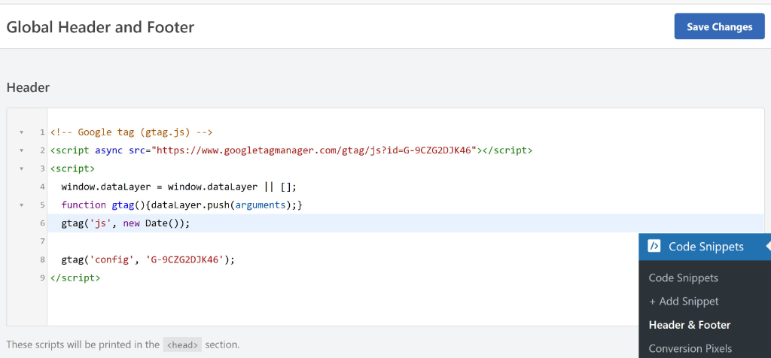Collapse fold arrow on code line 3

(21, 168)
